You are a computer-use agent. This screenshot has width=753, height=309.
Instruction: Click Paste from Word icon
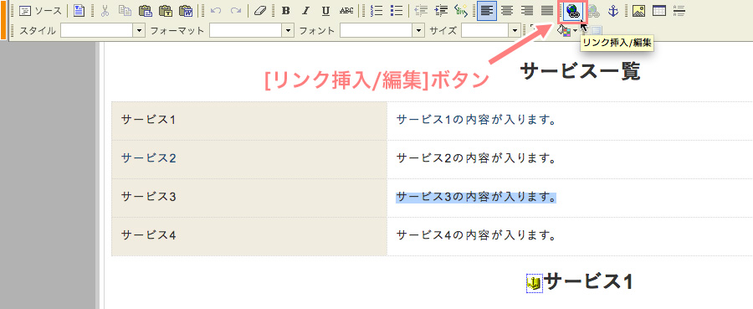point(186,11)
